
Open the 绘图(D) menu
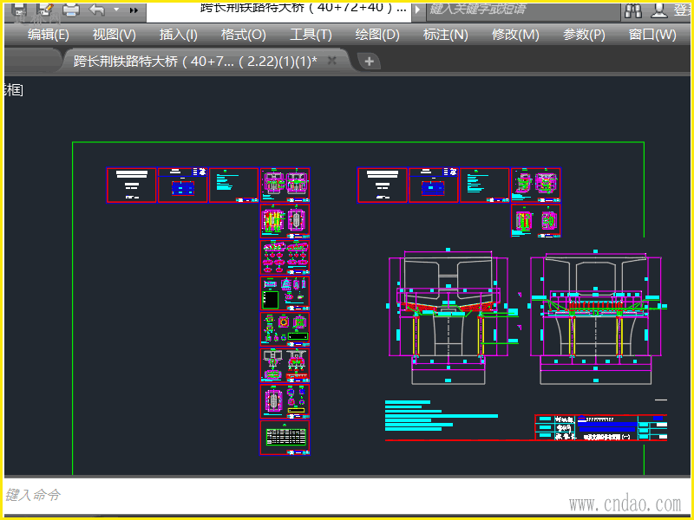(377, 35)
